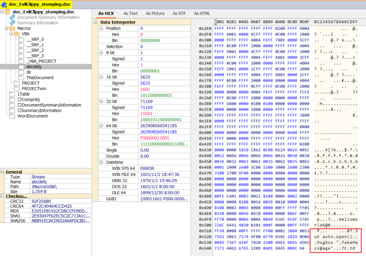The width and height of the screenshot is (366, 256).
Task: Collapse the General properties section
Action: coord(2,172)
